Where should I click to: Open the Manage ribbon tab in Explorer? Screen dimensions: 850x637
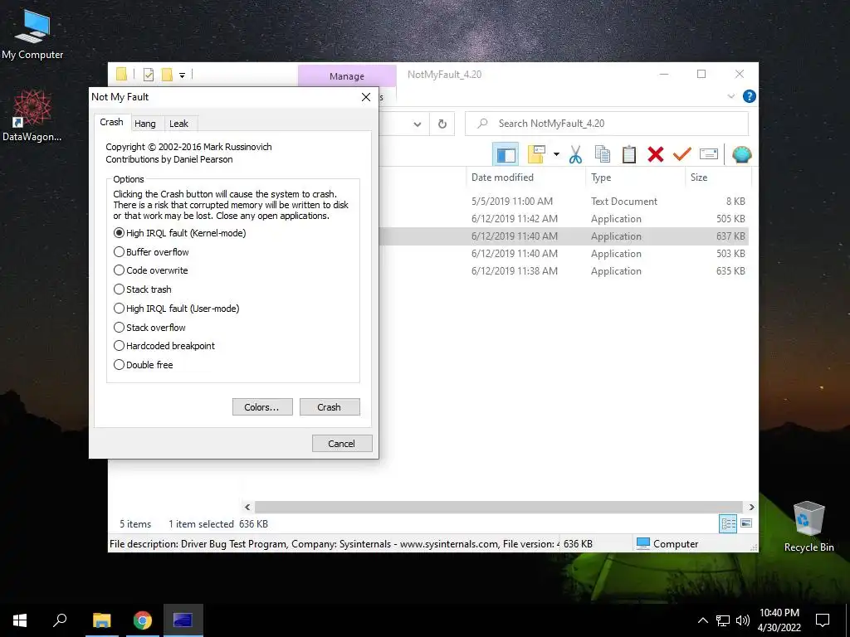coord(347,76)
